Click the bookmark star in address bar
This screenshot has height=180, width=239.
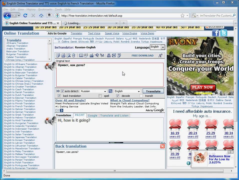182,15
